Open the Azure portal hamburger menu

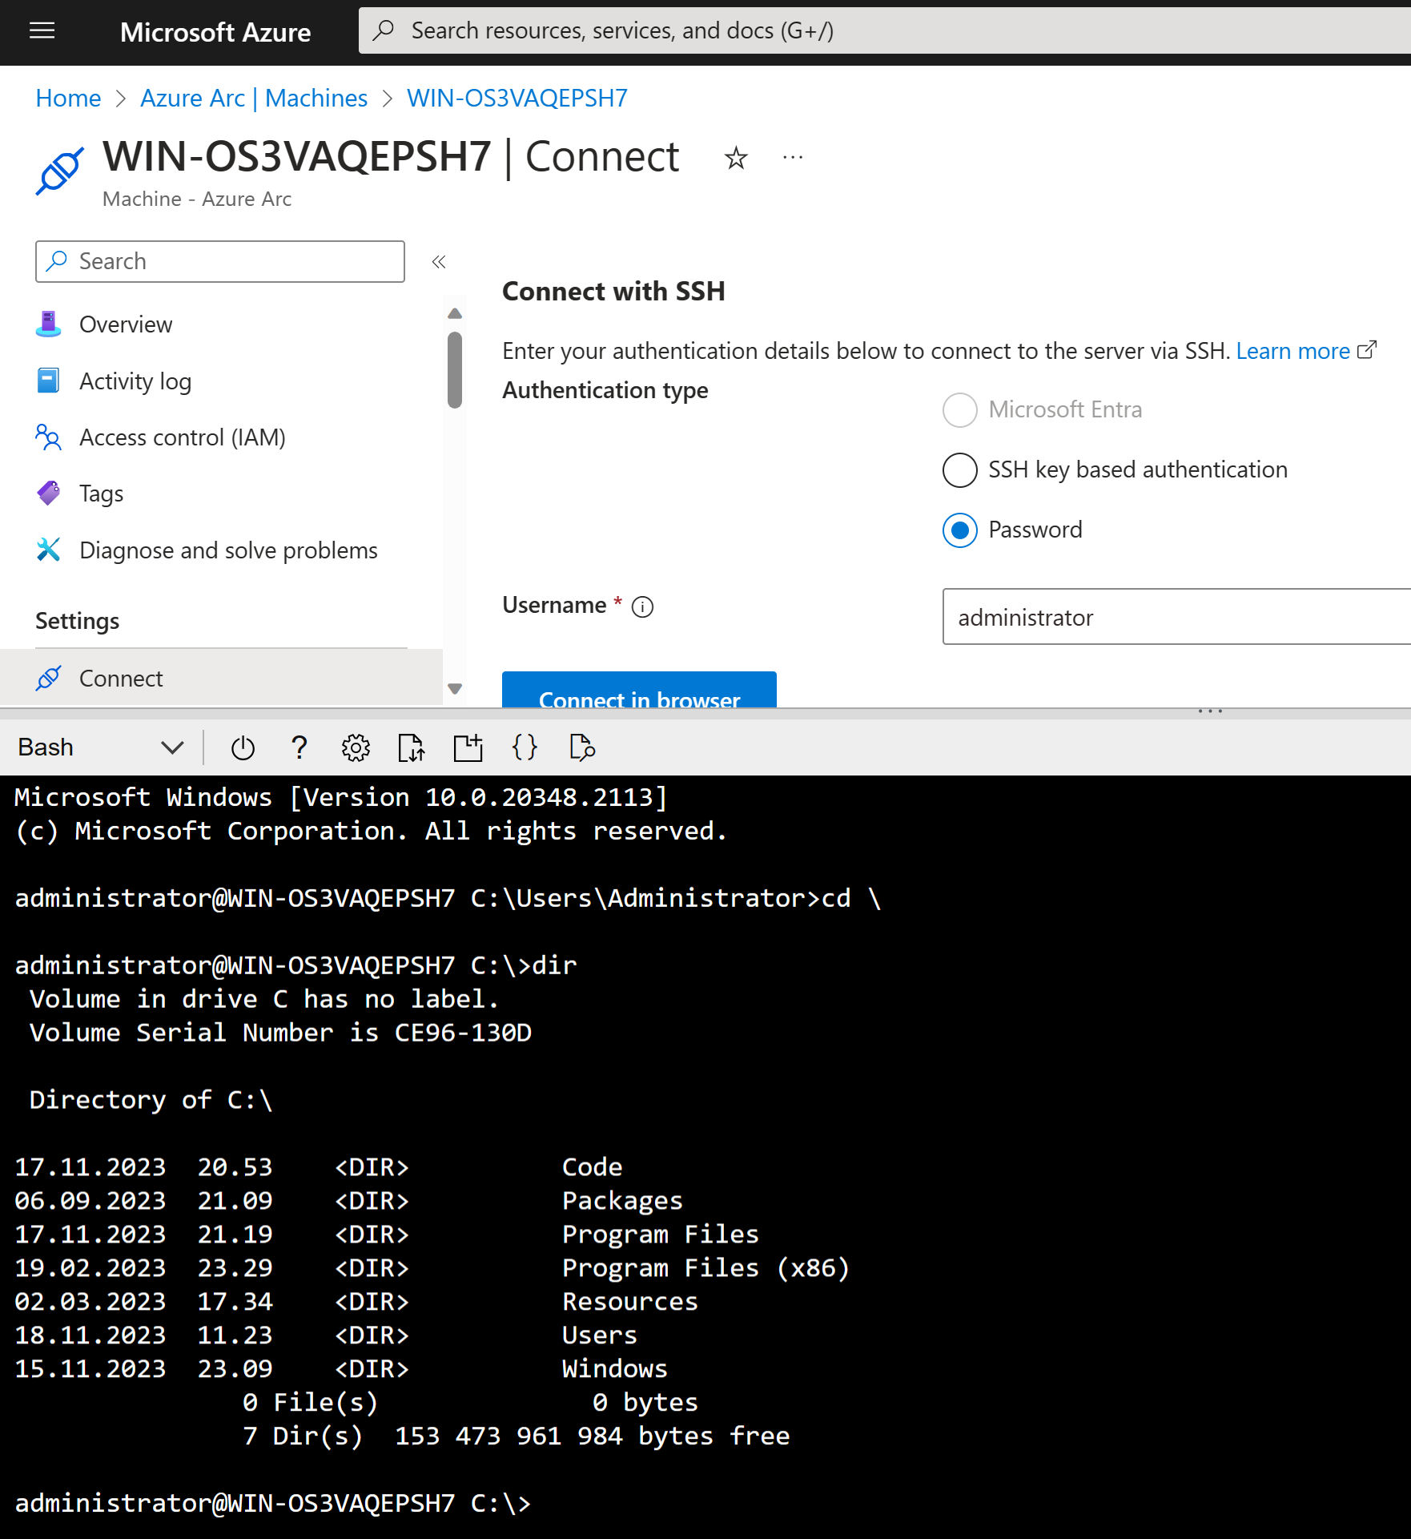[x=42, y=31]
